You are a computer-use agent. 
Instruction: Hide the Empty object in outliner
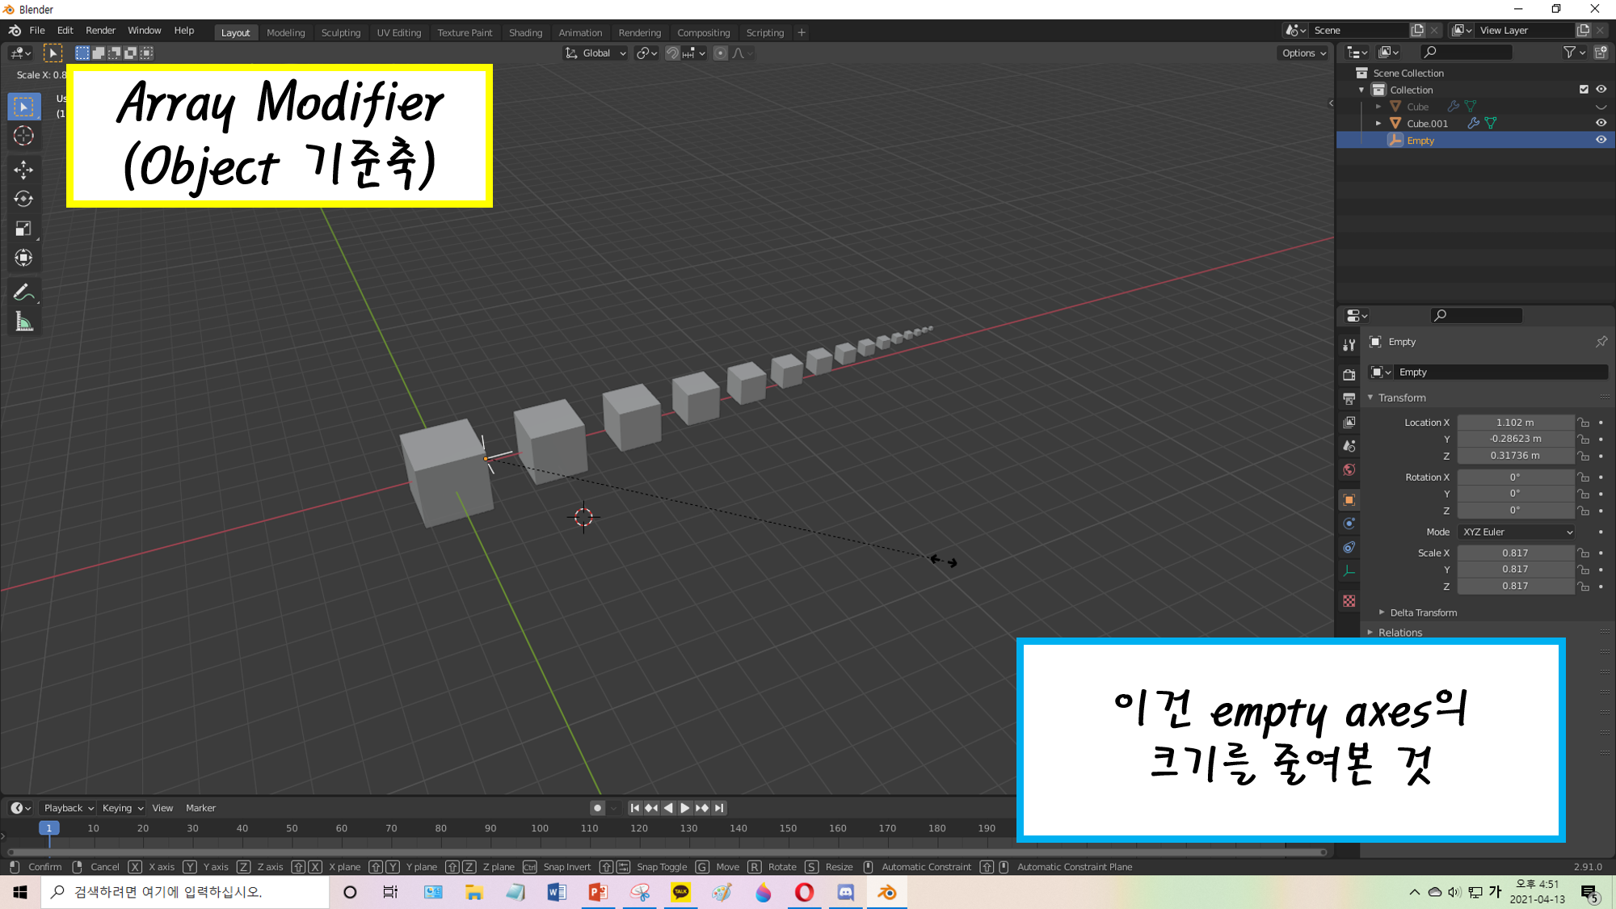coord(1601,140)
